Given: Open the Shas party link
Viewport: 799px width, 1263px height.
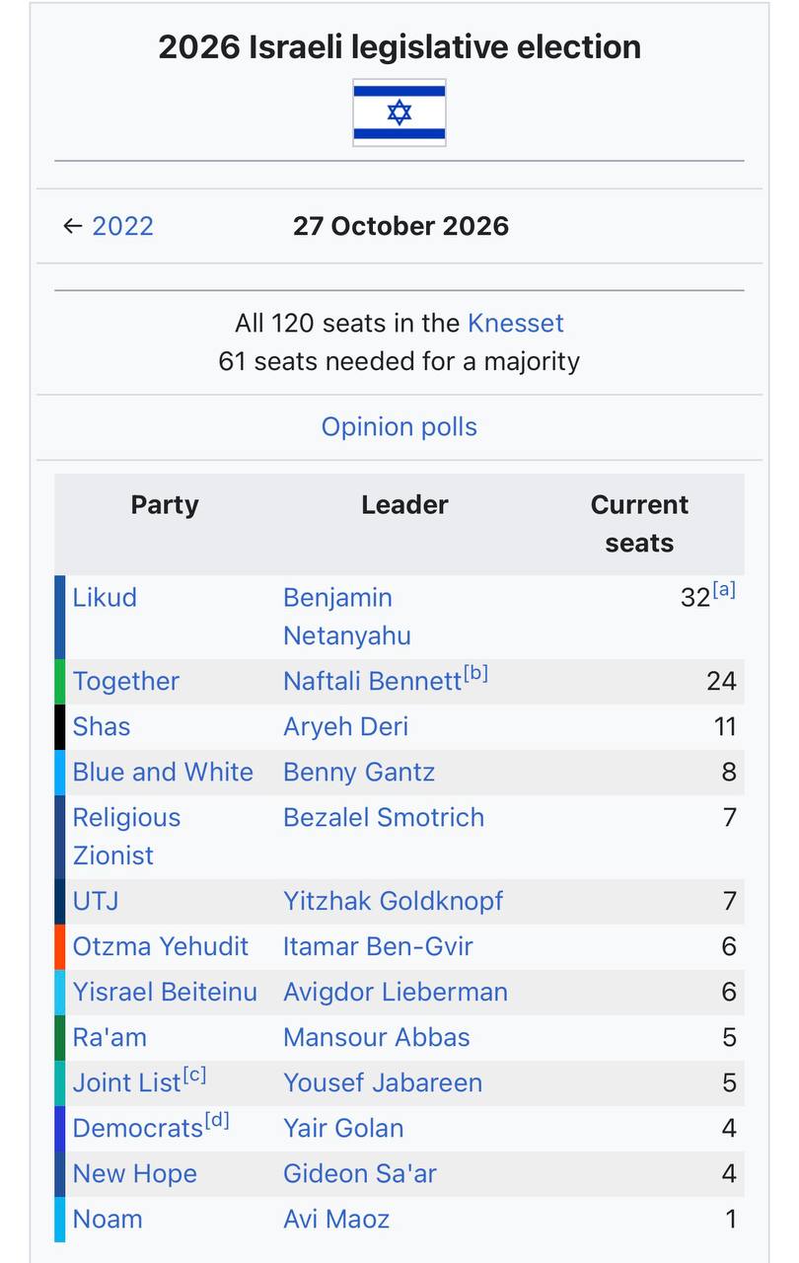Looking at the screenshot, I should click(x=102, y=727).
